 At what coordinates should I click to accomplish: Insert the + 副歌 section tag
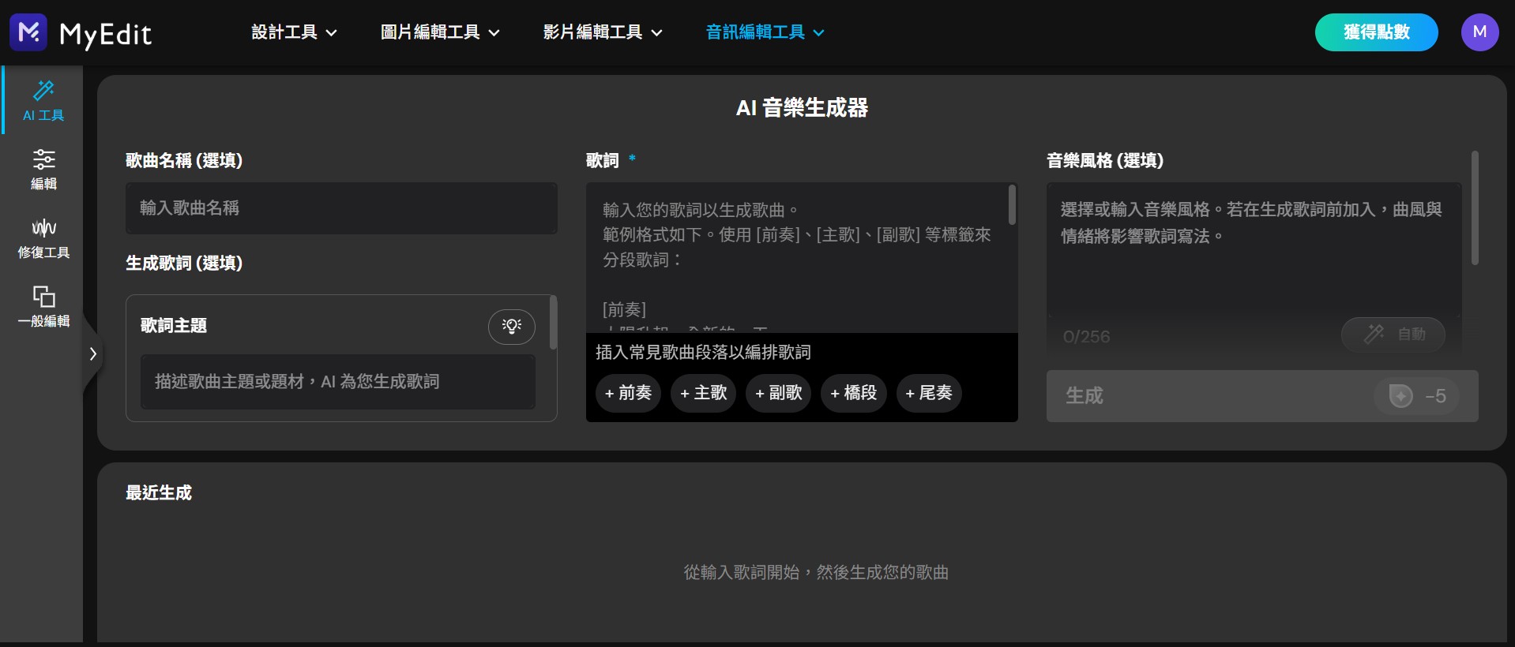778,393
